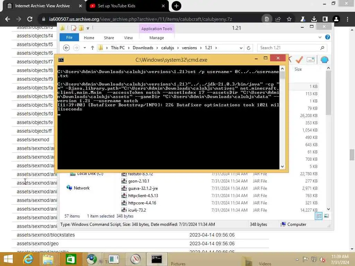Open the assets/objects/f4 archive entry
355x266 pixels.
tap(35, 36)
